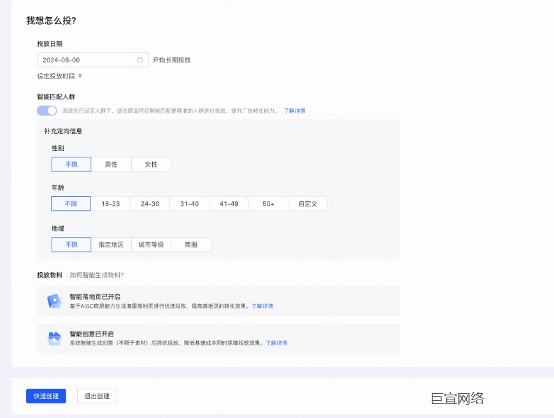Image resolution: width=554 pixels, height=418 pixels.
Task: Choose the 50+ age range
Action: point(267,203)
